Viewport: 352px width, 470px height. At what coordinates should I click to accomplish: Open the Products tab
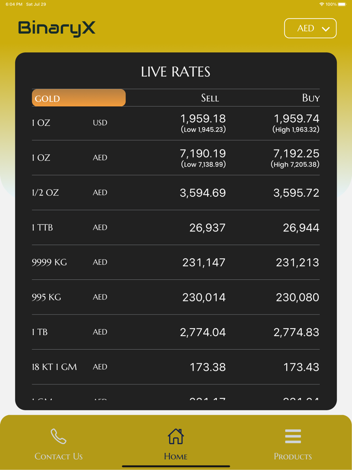293,443
